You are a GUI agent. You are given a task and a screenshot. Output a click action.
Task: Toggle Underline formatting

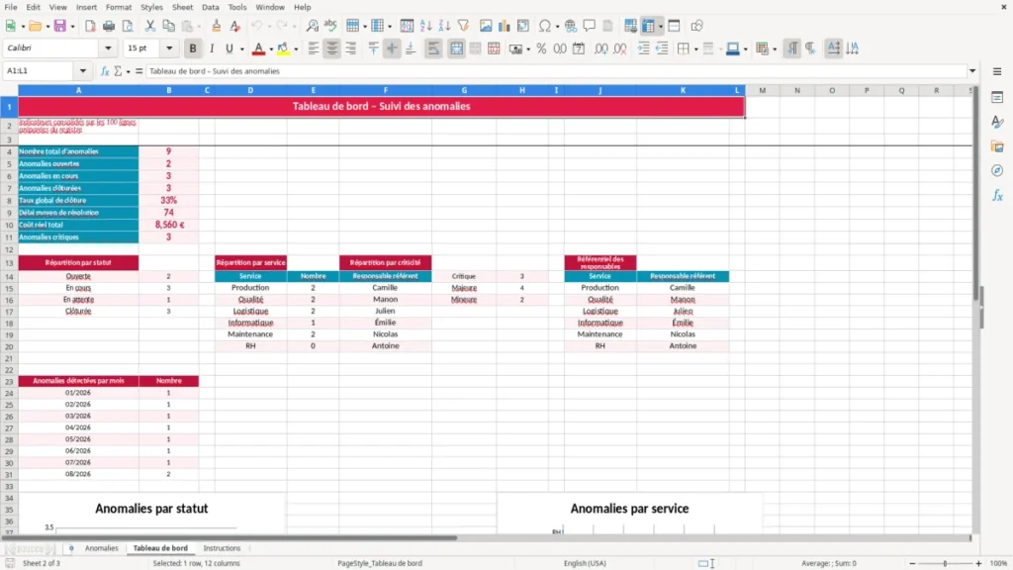229,48
